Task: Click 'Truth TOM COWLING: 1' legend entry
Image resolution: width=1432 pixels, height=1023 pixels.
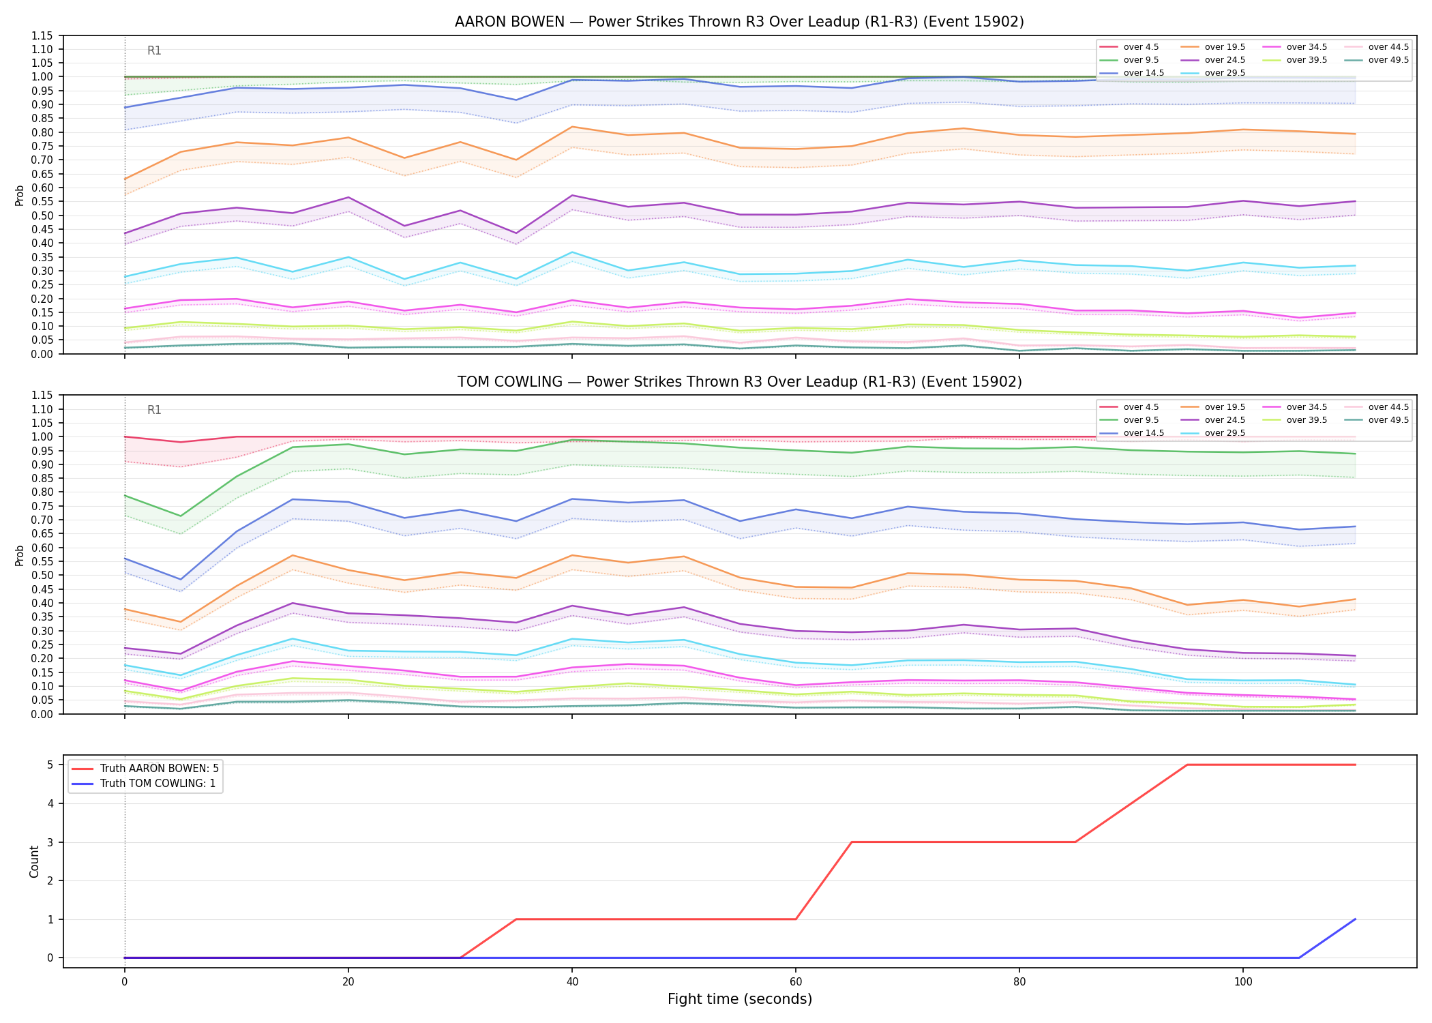Action: click(x=143, y=784)
